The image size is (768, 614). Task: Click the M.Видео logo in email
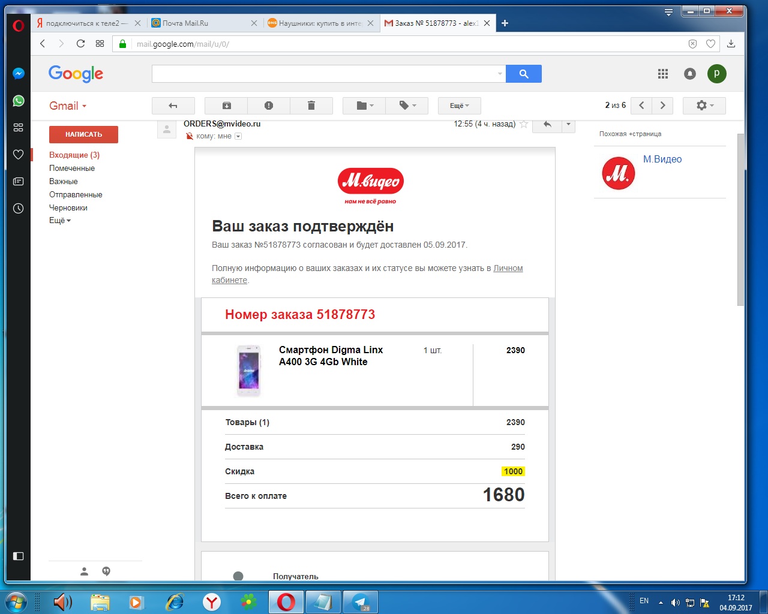370,186
